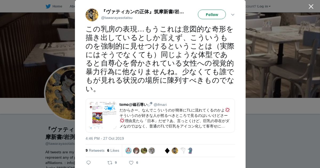This screenshot has height=168, width=320.
Task: Follow @tawarayasotatsu with Follow button
Action: [x=212, y=14]
